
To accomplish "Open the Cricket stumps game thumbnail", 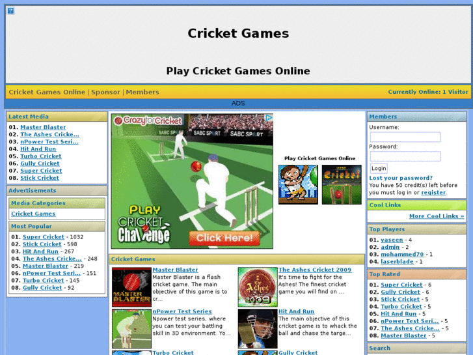I will click(x=342, y=184).
